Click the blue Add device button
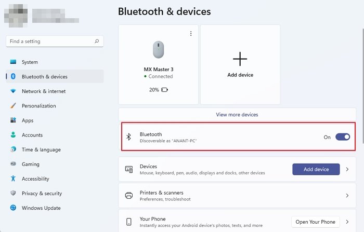 coord(316,169)
